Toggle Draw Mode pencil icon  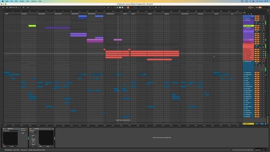click(248, 8)
